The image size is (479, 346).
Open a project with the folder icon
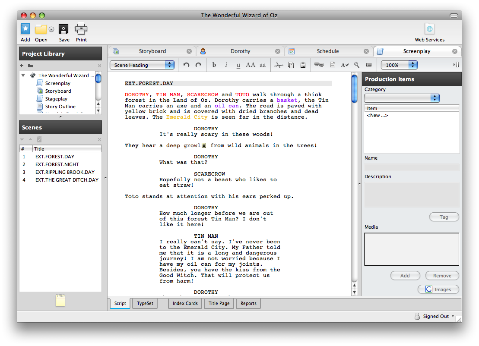tap(41, 29)
